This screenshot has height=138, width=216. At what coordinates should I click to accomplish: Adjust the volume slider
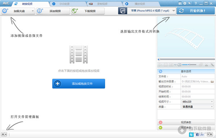(x=189, y=65)
